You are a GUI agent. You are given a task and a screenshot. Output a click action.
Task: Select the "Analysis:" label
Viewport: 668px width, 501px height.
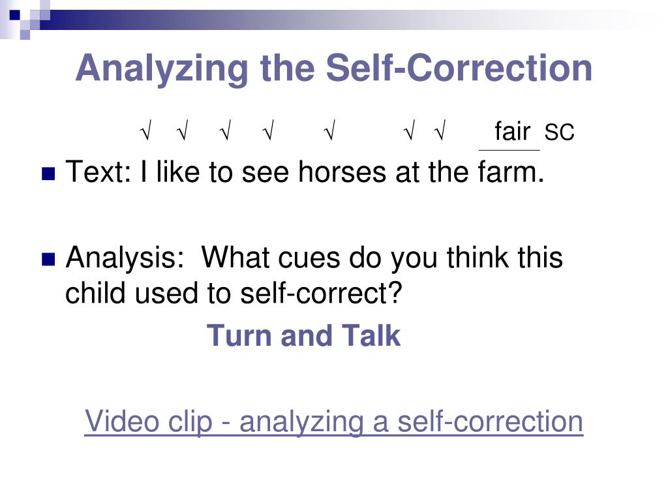coord(125,258)
